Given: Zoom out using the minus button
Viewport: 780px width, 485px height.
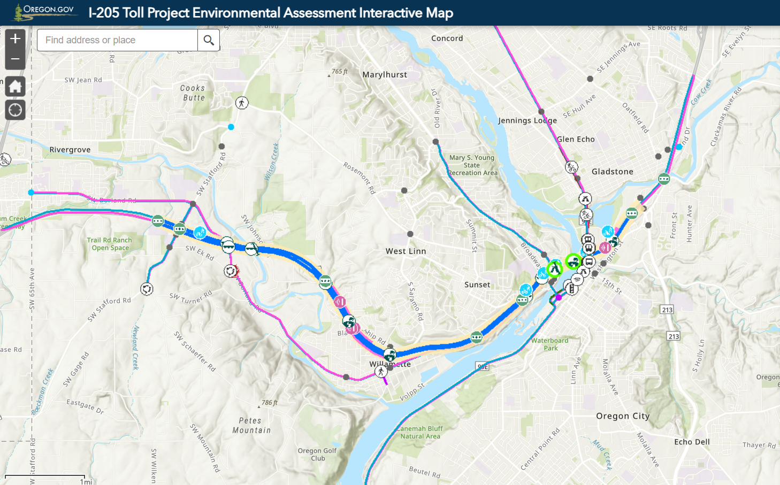Looking at the screenshot, I should click(x=15, y=59).
